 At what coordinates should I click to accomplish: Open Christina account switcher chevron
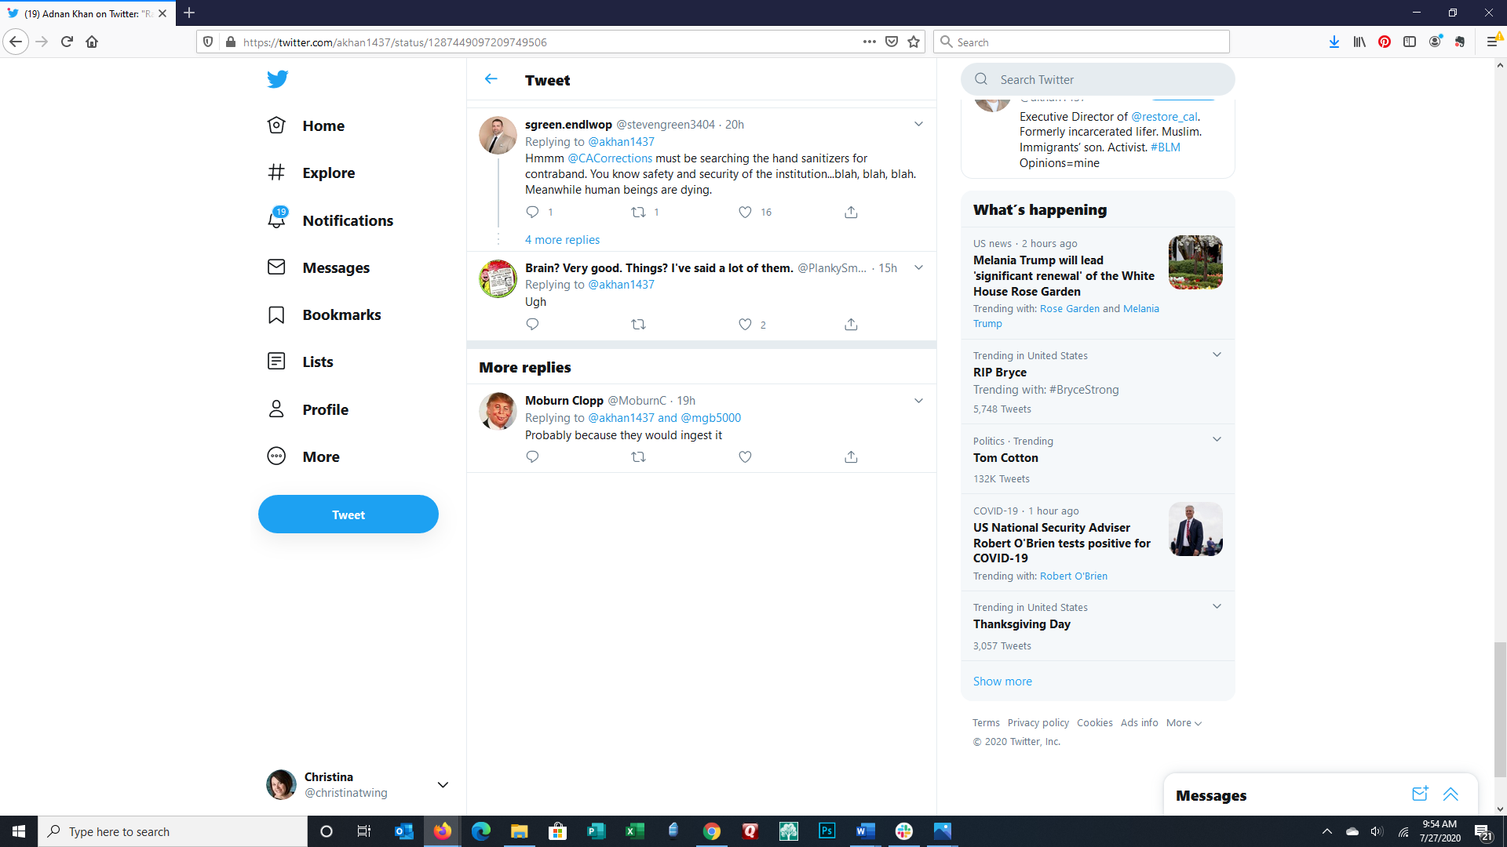[443, 785]
